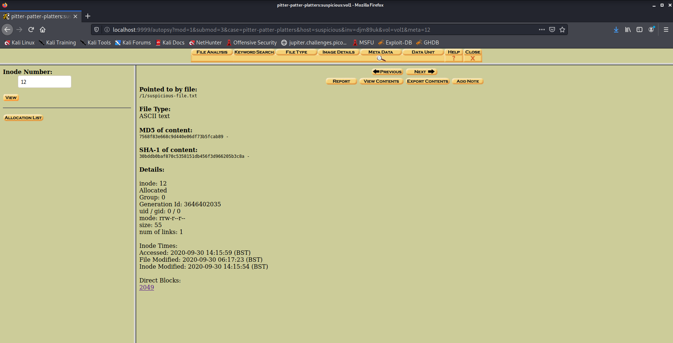
Task: Click the File Modified timestamp line
Action: pyautogui.click(x=201, y=260)
